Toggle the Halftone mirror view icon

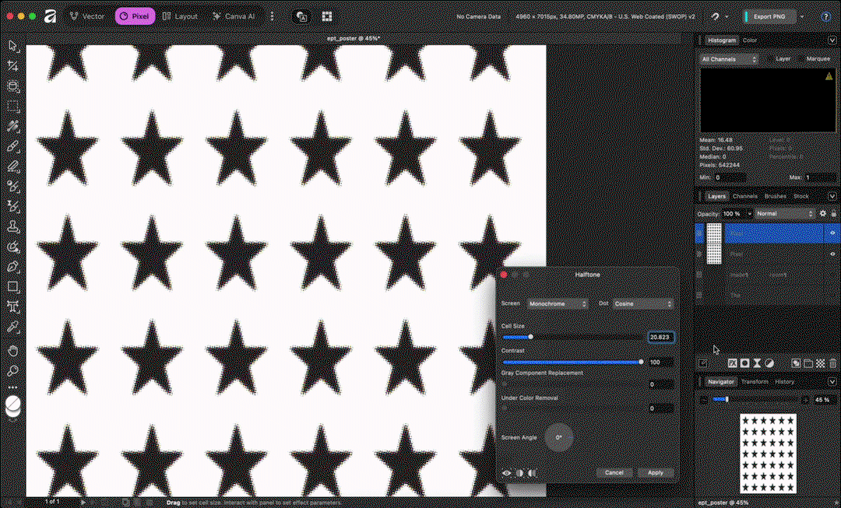point(532,473)
